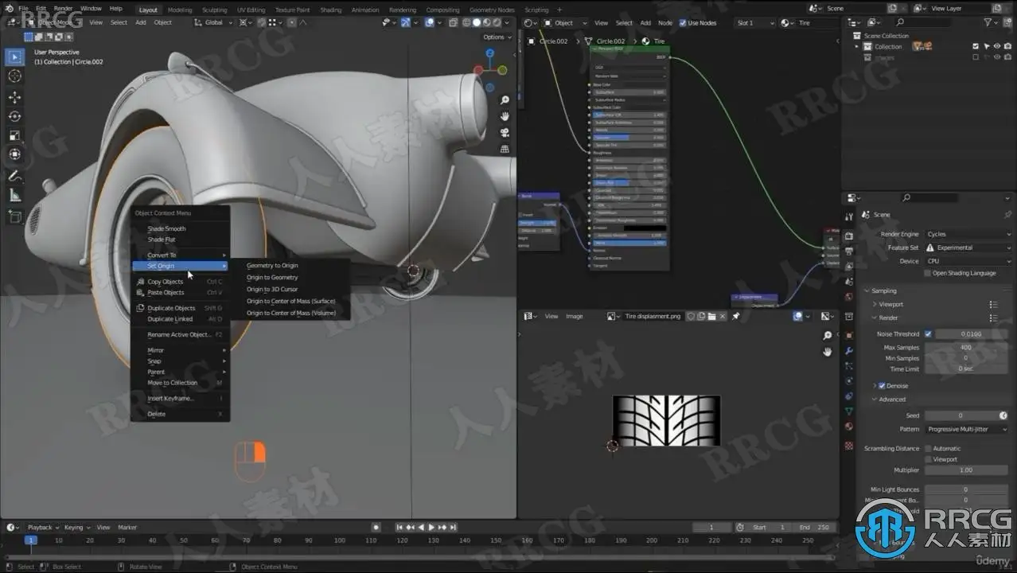Open Feature Set Experimental dropdown
Viewport: 1017px width, 573px height.
pos(968,248)
